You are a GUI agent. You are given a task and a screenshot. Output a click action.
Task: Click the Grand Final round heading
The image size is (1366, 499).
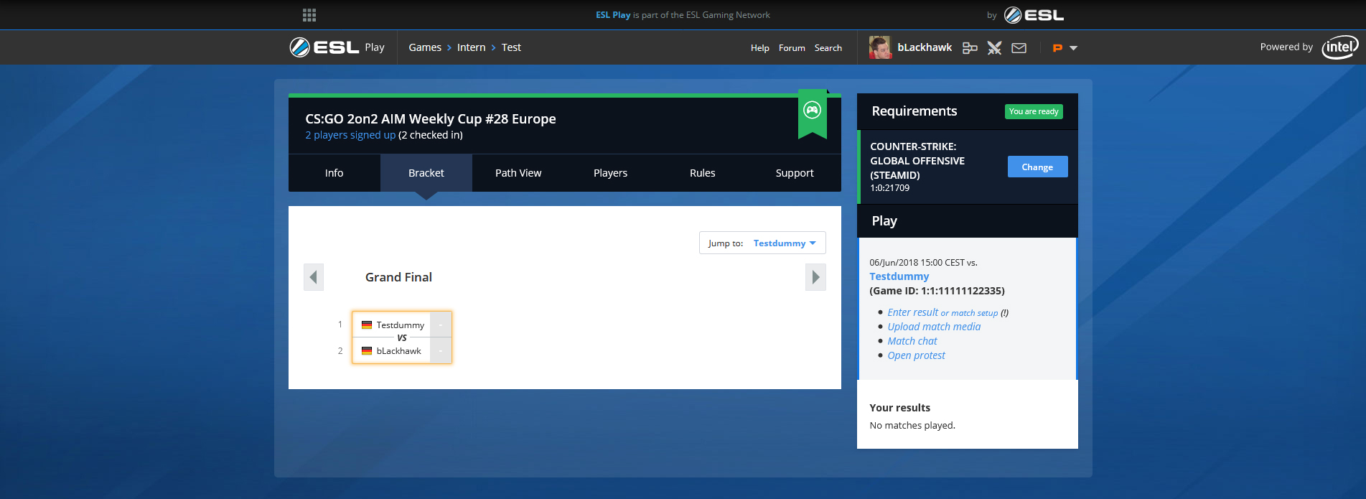pos(398,277)
